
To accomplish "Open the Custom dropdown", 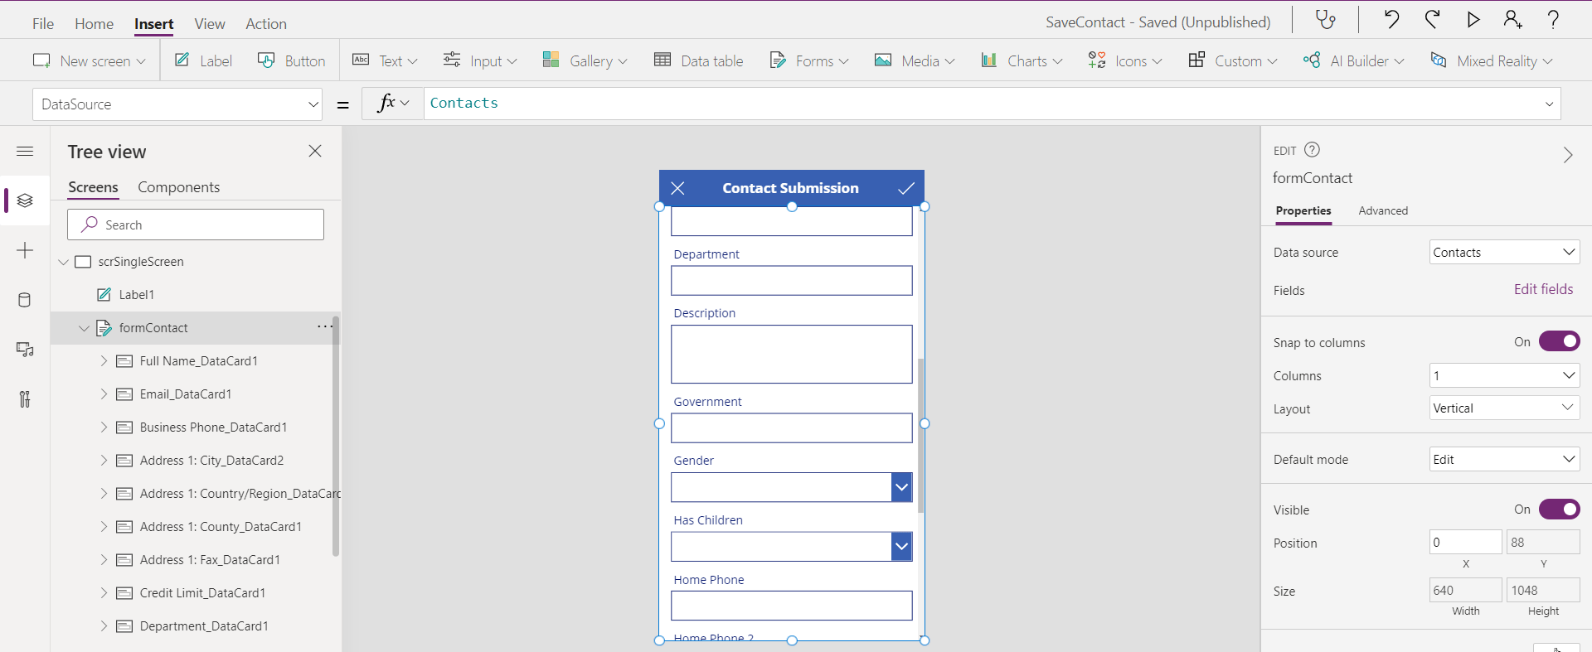I will [x=1232, y=60].
